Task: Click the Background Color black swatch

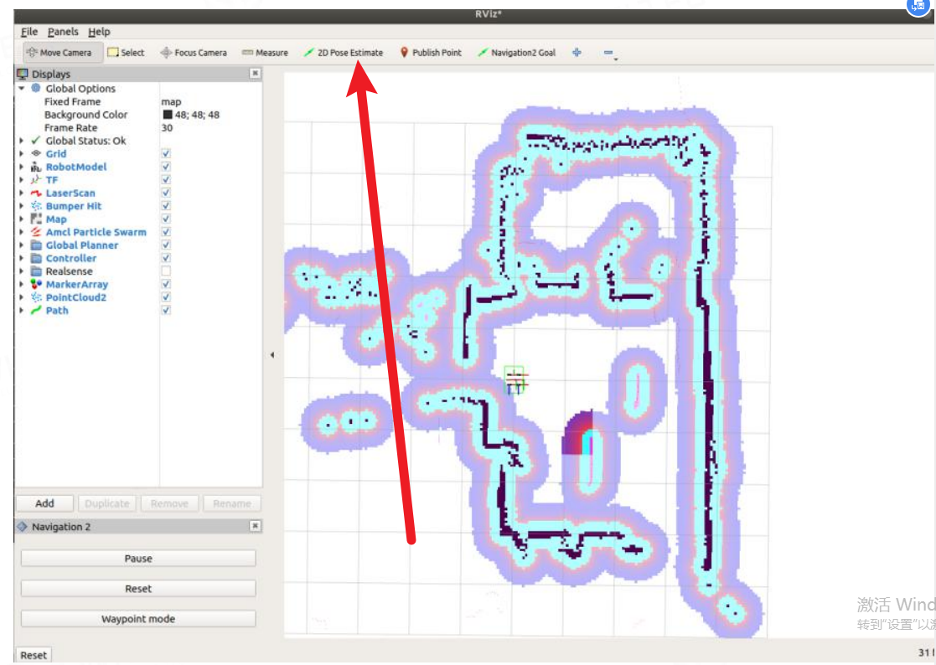Action: click(168, 115)
